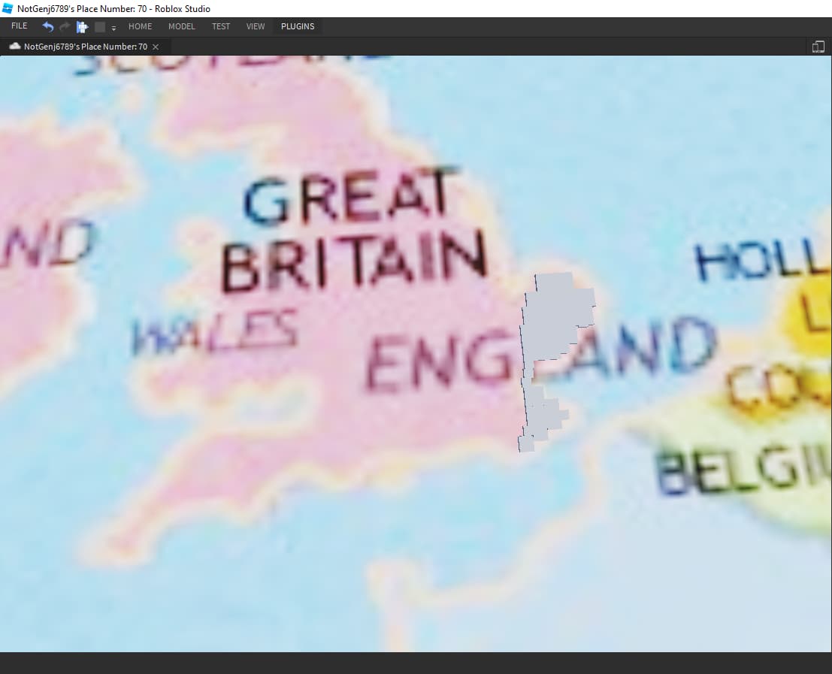Select the PLUGINS ribbon tab
The height and width of the screenshot is (674, 832).
(298, 26)
